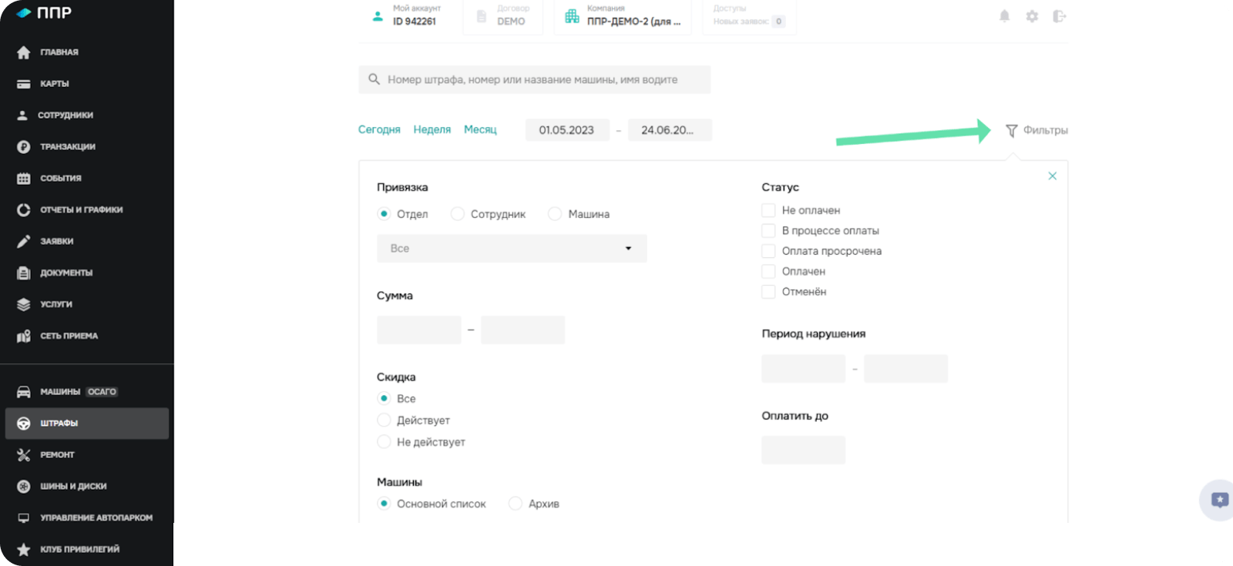Tick the "Отменён" status checkbox
The width and height of the screenshot is (1233, 566).
(x=768, y=292)
